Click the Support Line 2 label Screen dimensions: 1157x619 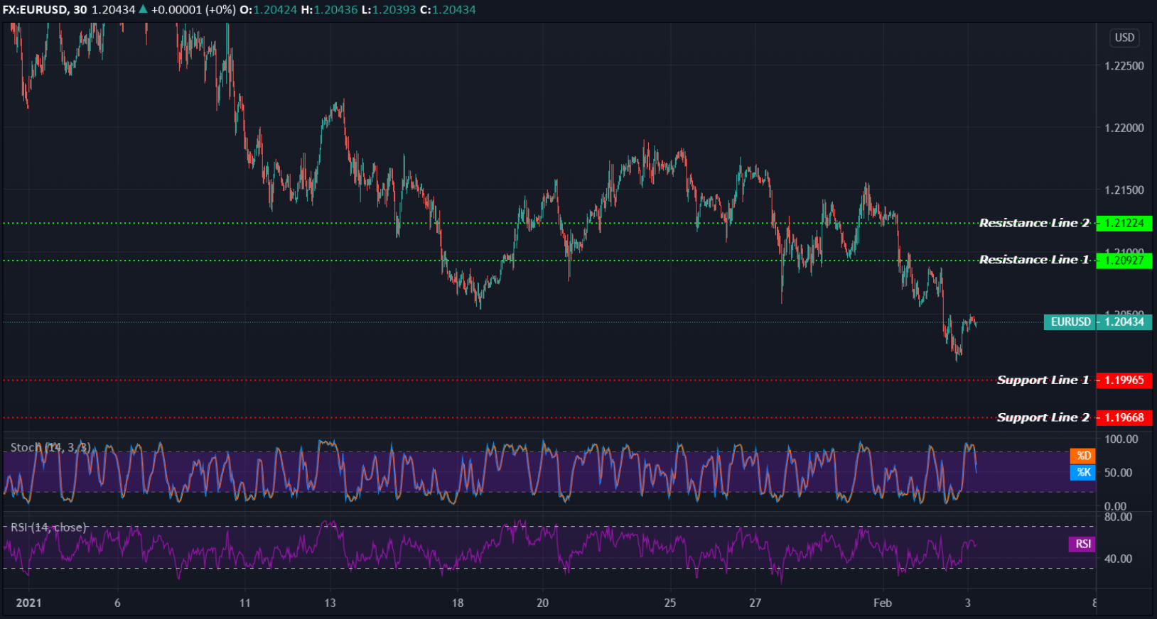[x=1043, y=417]
